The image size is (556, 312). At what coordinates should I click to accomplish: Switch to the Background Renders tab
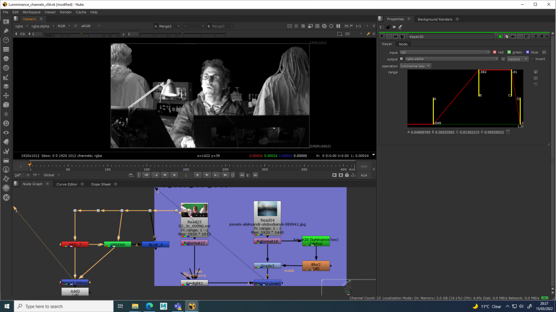[x=435, y=19]
